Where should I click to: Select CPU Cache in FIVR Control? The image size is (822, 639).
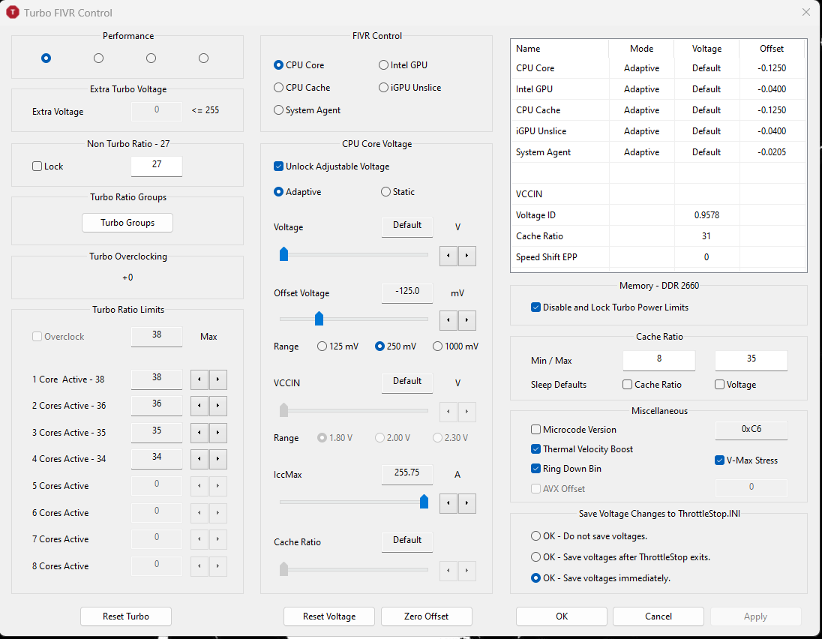pos(302,88)
